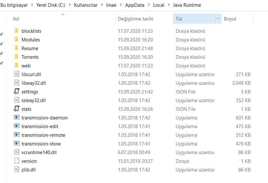Select the ssleay32.dll file icon
Viewport: 268px width, 183px height.
point(17,100)
